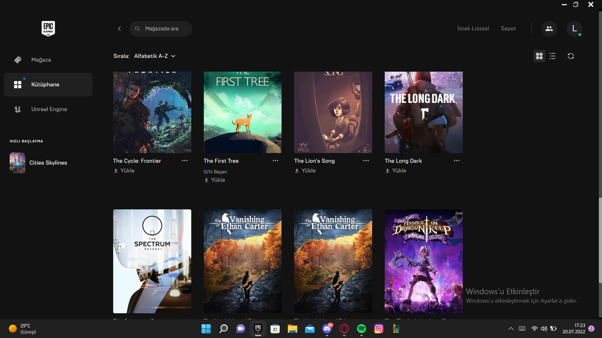602x338 pixels.
Task: Open The Spectrum Retreat cover art
Action: click(x=152, y=261)
